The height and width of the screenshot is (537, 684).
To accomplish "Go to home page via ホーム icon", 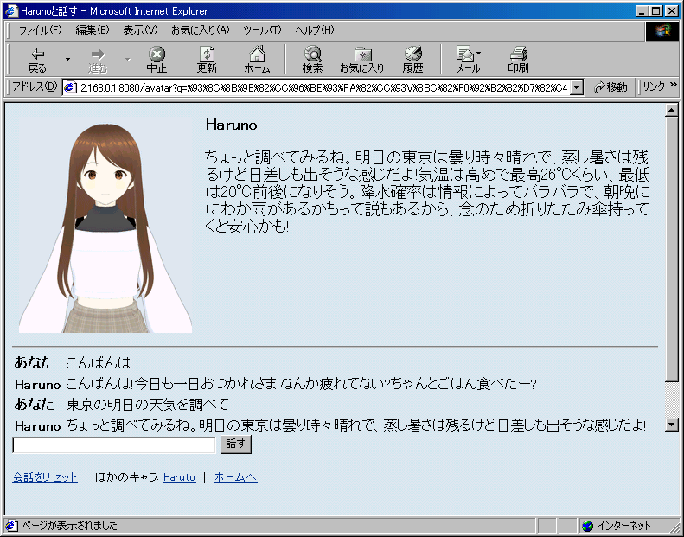I will coord(257,61).
